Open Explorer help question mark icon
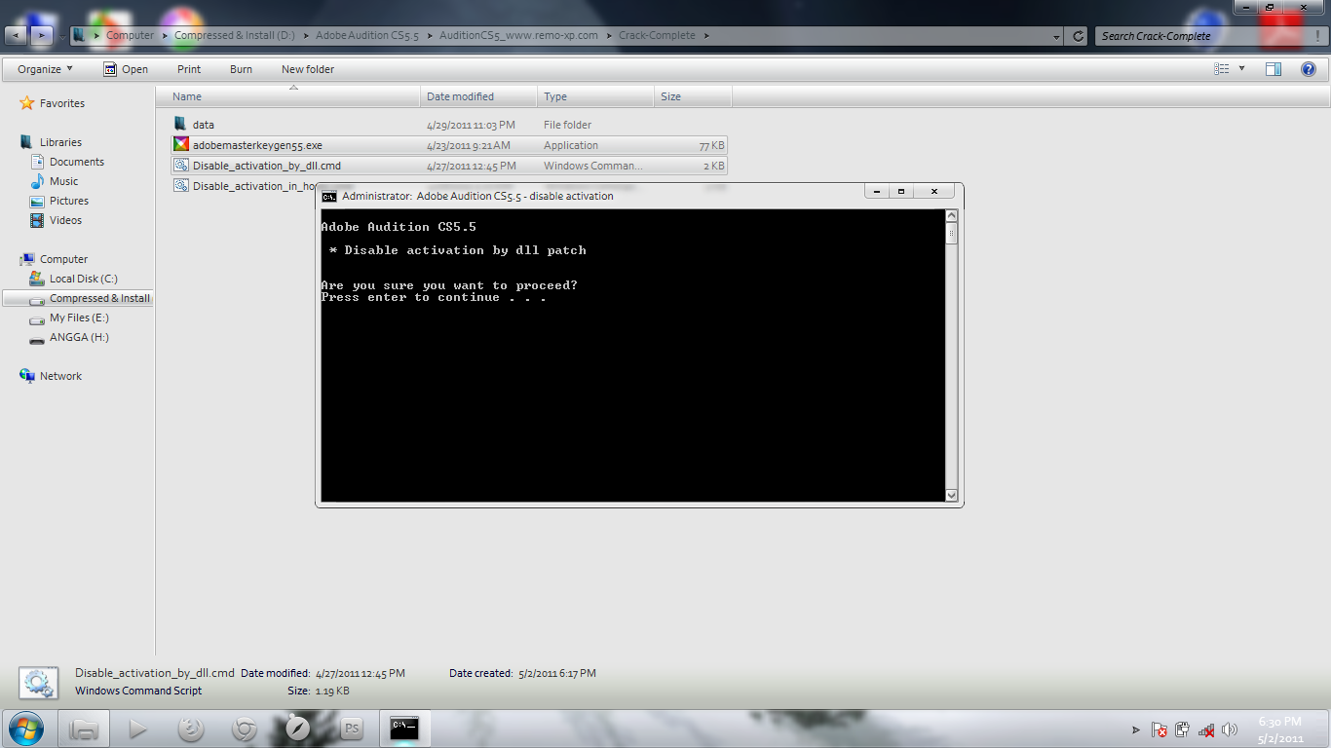The width and height of the screenshot is (1331, 748). pyautogui.click(x=1309, y=69)
